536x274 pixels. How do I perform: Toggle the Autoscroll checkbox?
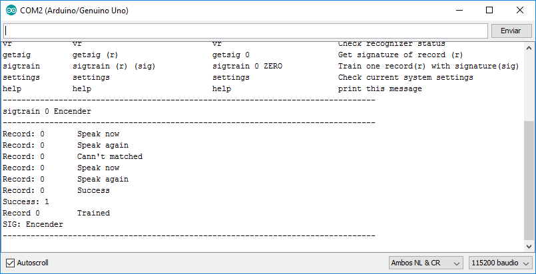(x=11, y=263)
